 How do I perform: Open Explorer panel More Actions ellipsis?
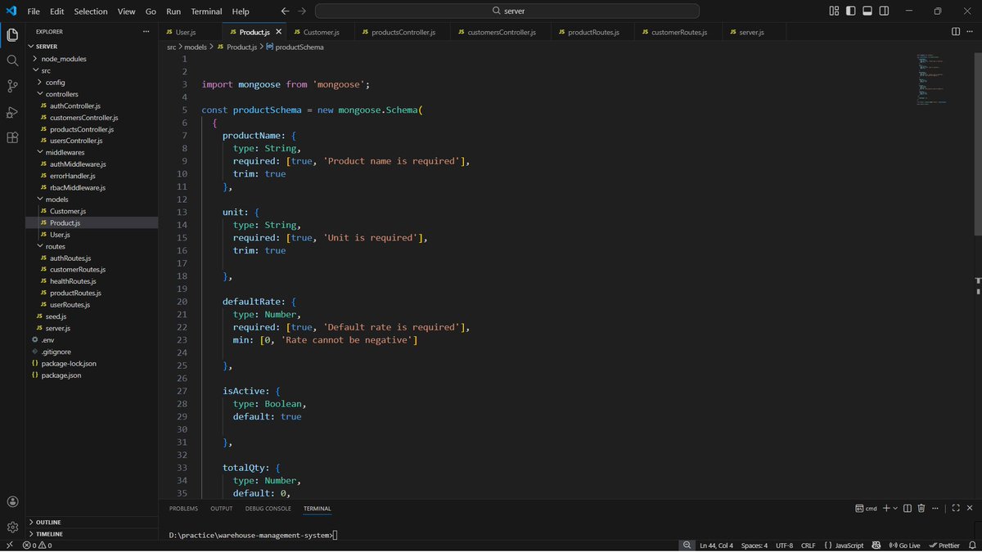pyautogui.click(x=146, y=31)
